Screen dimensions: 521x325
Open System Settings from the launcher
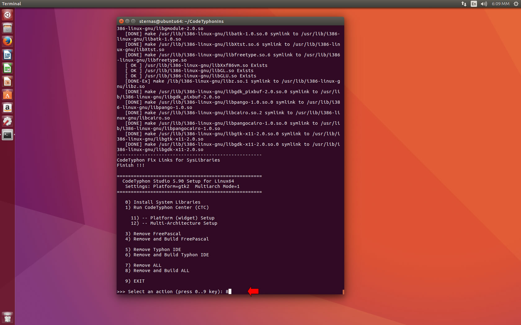[7, 121]
